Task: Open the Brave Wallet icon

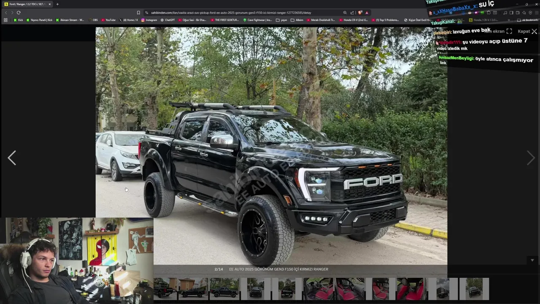Action: pyautogui.click(x=518, y=13)
